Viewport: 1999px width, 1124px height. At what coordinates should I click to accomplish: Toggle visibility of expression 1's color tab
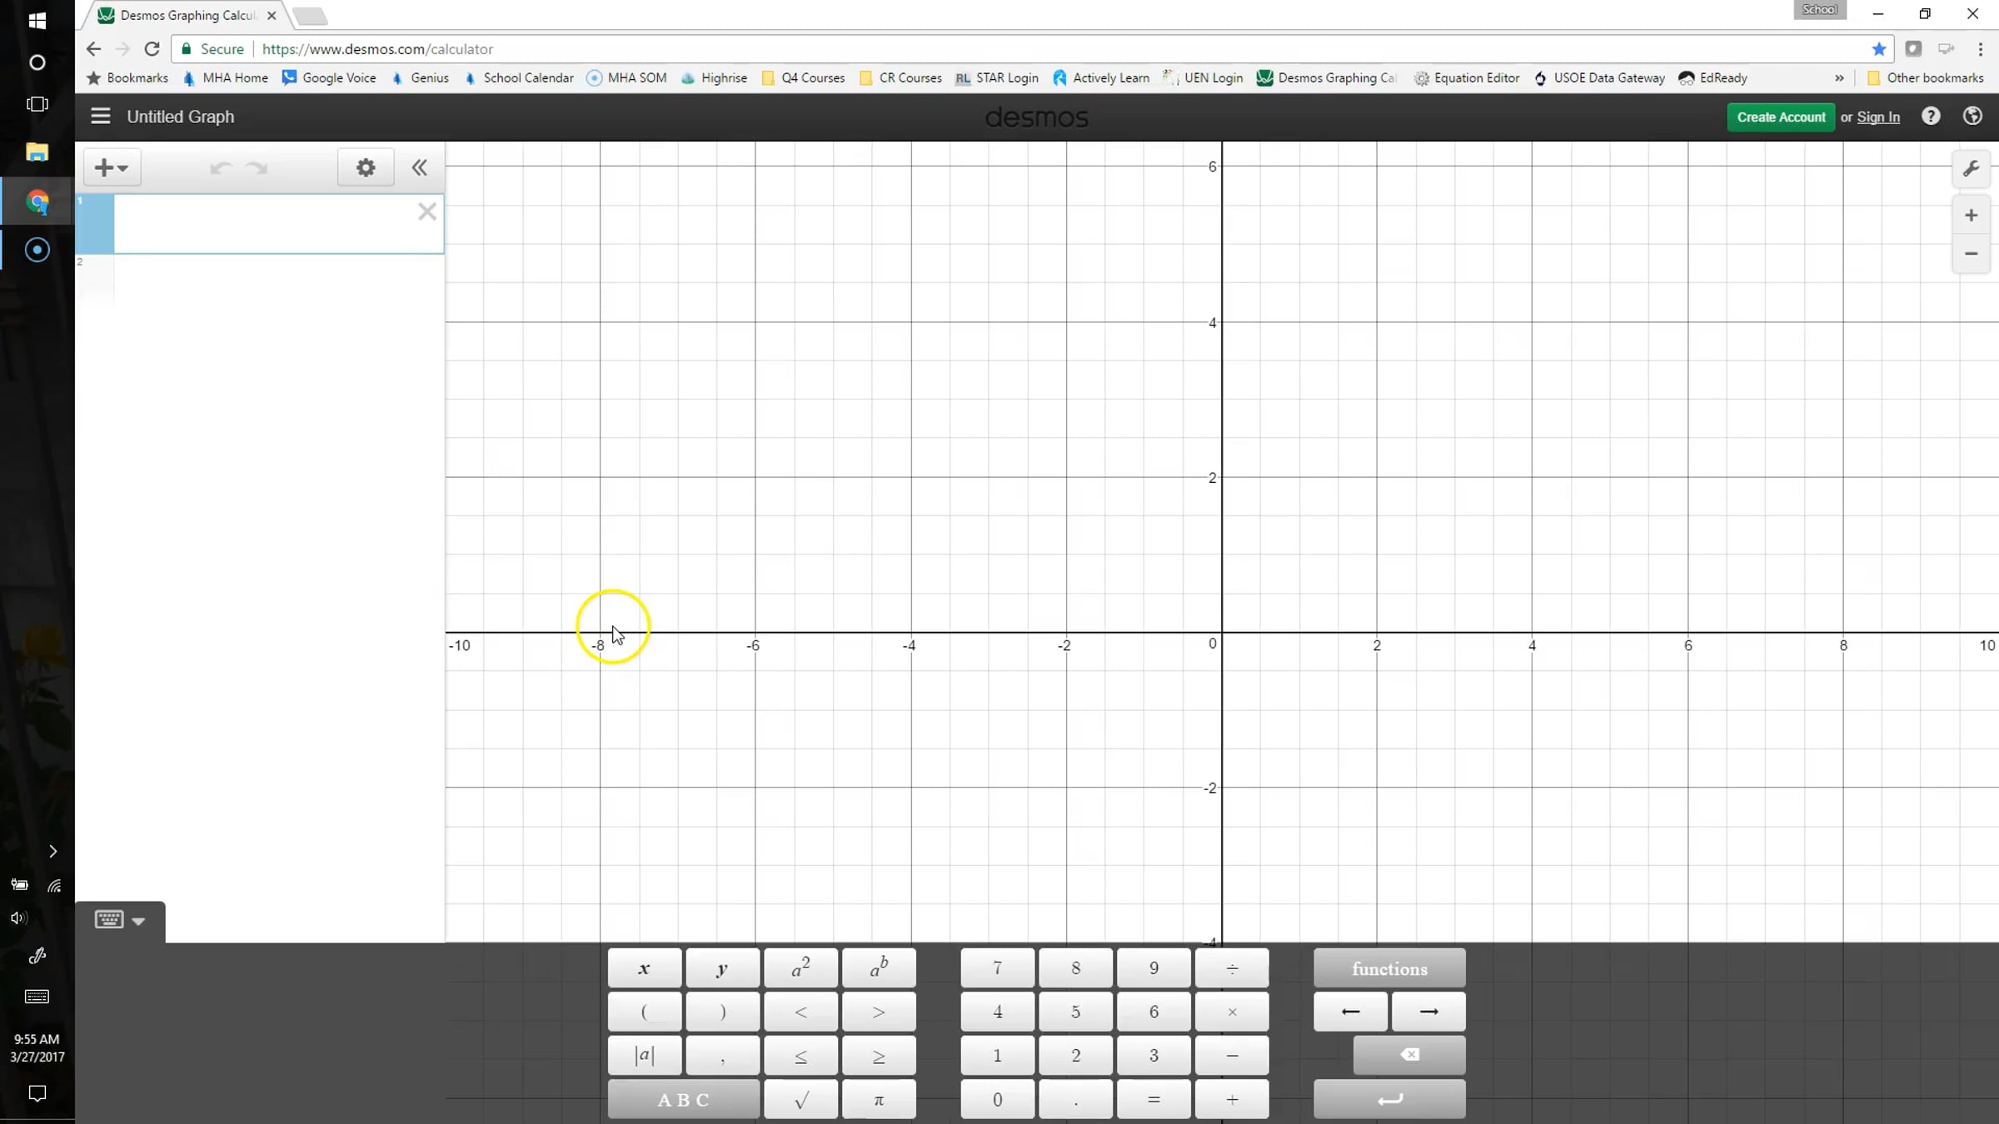pos(95,224)
